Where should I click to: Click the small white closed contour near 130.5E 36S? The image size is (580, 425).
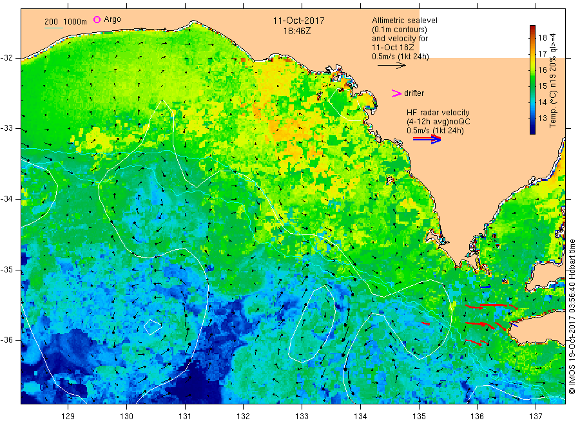pyautogui.click(x=153, y=327)
